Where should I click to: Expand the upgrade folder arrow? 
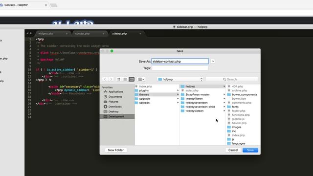point(178,99)
